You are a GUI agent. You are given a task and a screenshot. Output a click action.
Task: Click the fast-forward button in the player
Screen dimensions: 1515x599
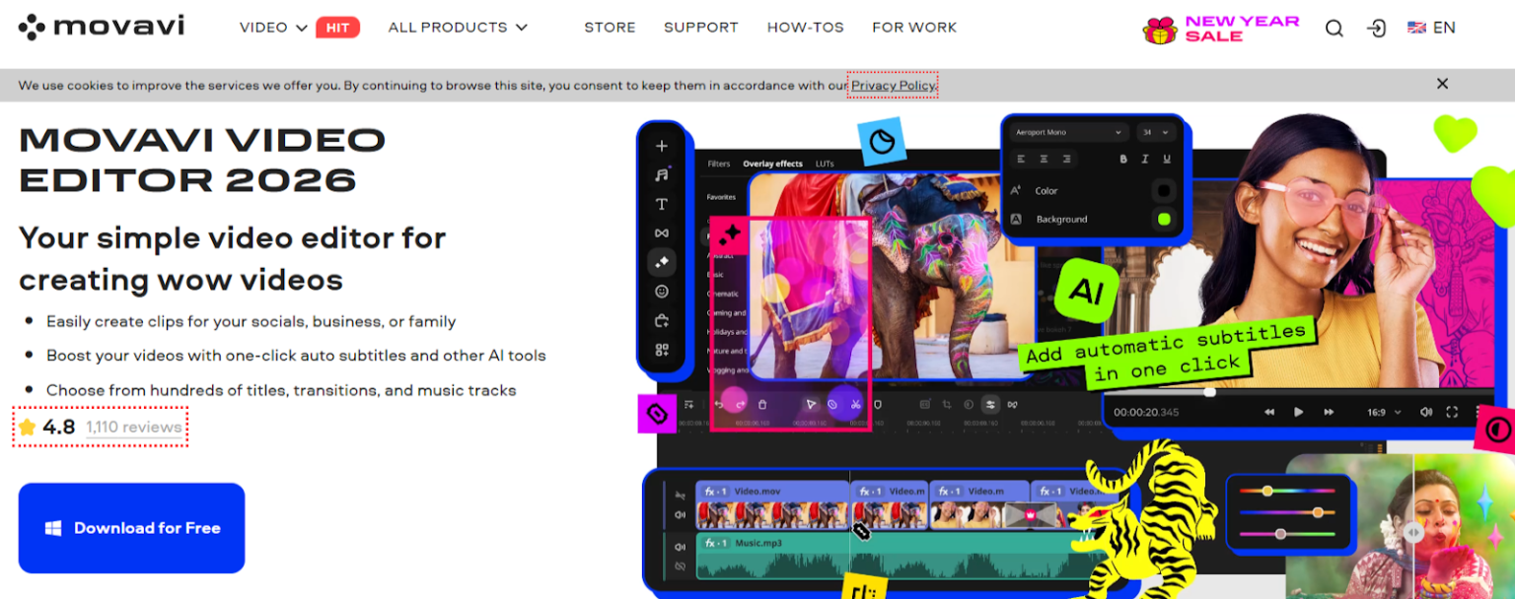[x=1329, y=412]
